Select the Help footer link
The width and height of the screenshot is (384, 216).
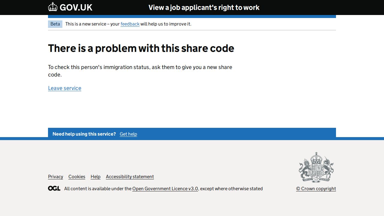point(95,177)
